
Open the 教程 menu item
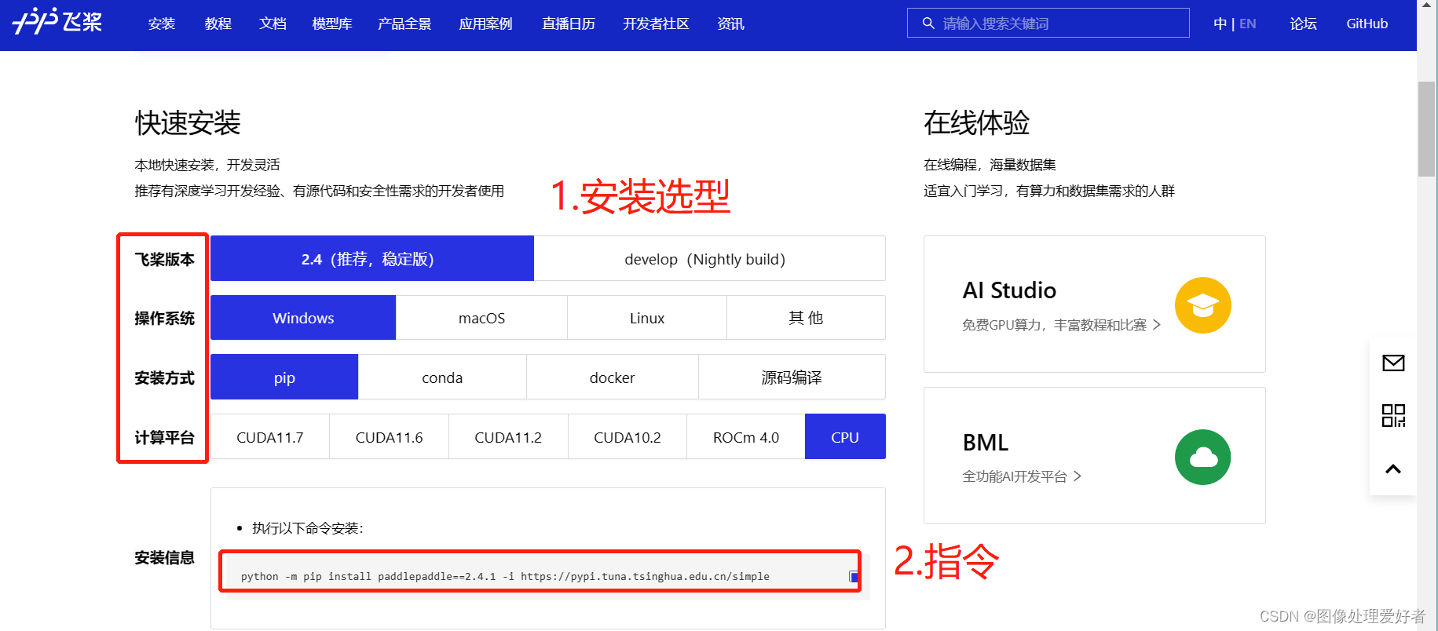[x=218, y=24]
